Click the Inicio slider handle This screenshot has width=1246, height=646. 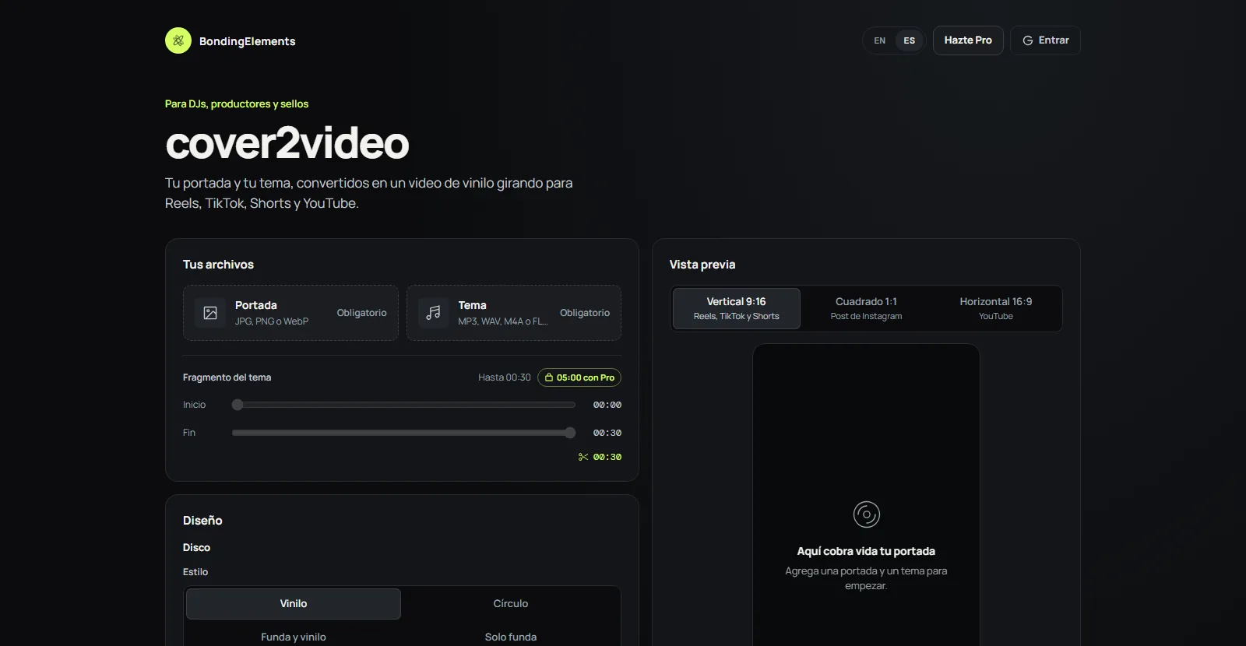pos(238,405)
